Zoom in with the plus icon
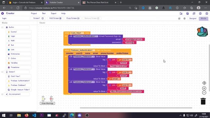 204,88
